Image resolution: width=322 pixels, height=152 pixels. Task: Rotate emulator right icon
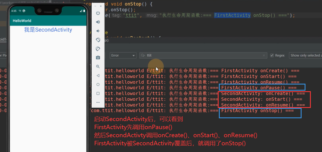pyautogui.click(x=98, y=49)
